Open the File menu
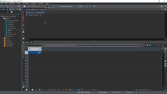This screenshot has height=94, width=167. pos(2,3)
